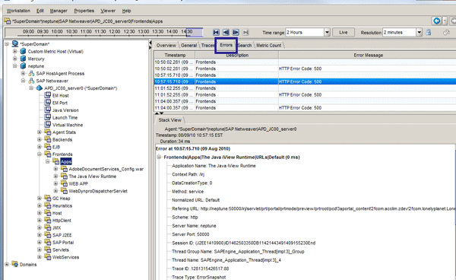Select the Virtual Machine metric node

(68, 125)
